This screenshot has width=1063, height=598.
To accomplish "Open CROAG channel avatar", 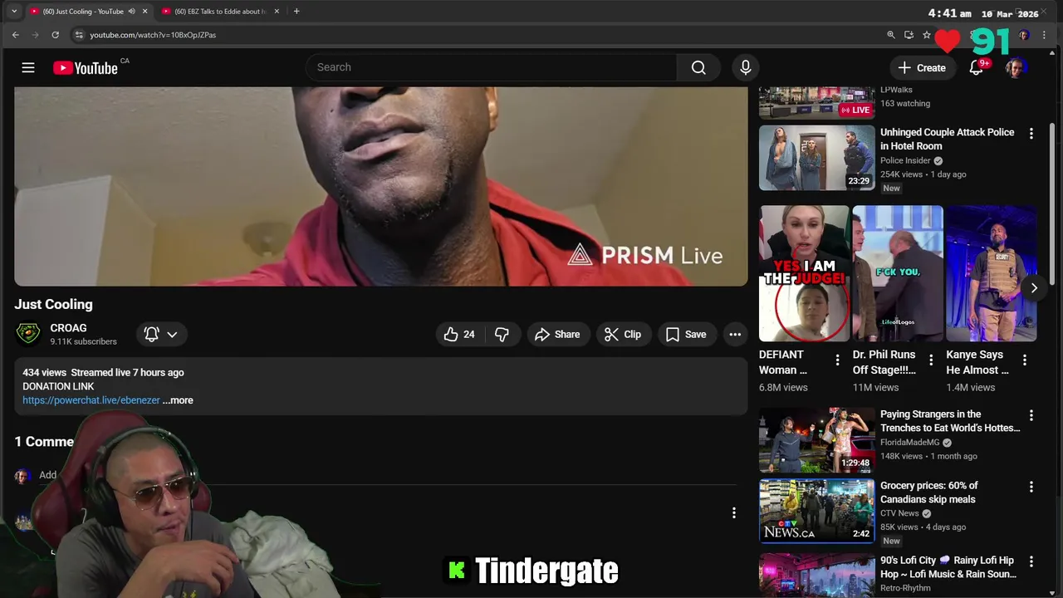I will (28, 334).
